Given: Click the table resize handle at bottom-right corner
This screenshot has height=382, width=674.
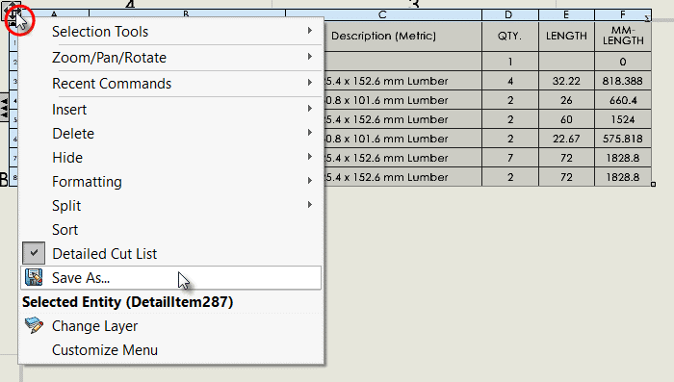Looking at the screenshot, I should point(654,185).
